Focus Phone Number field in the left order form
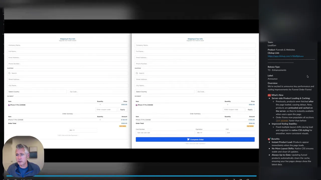 tap(67, 64)
